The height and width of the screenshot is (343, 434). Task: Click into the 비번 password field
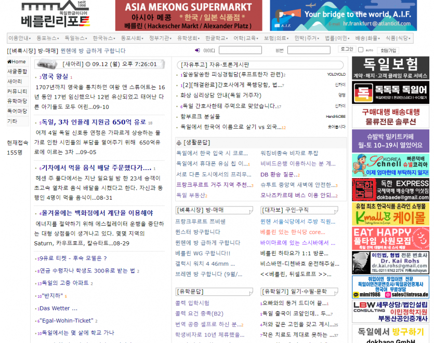[308, 50]
